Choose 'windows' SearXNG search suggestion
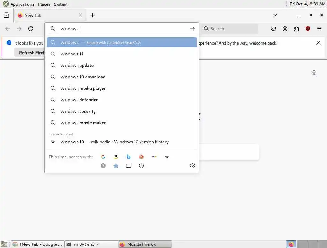The image size is (327, 248). point(122,42)
